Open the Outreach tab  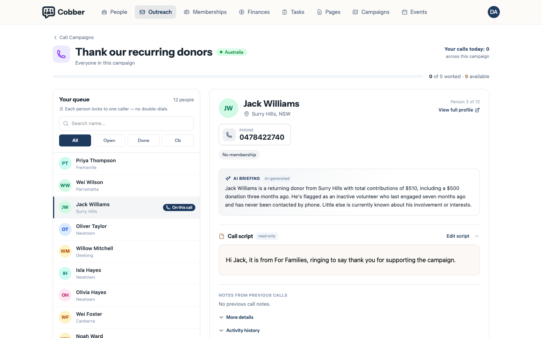coord(155,12)
